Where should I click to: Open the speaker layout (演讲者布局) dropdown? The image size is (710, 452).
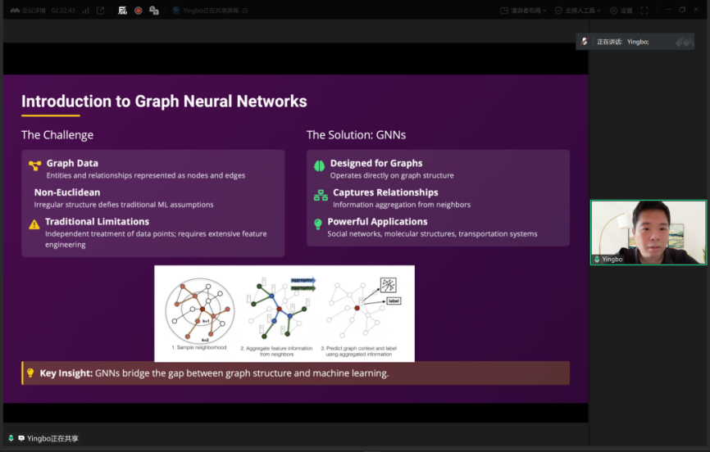click(523, 11)
